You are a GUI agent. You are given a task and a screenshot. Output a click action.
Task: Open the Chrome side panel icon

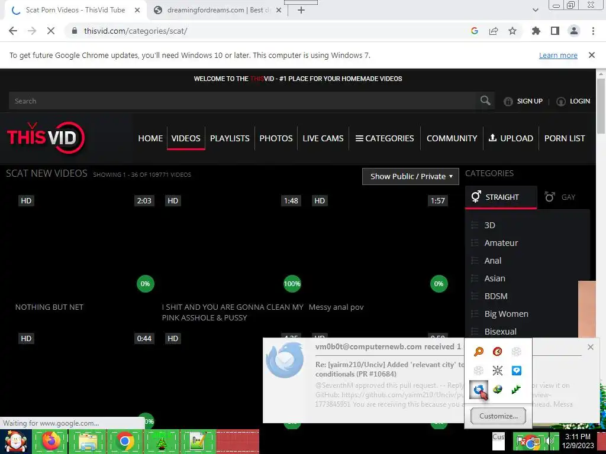(555, 31)
